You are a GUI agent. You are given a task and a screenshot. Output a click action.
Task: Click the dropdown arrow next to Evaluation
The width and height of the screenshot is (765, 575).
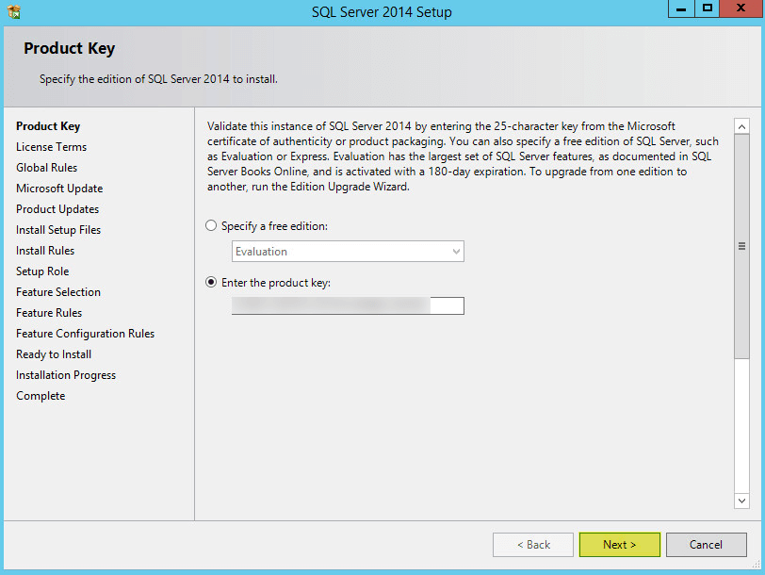[x=455, y=251]
